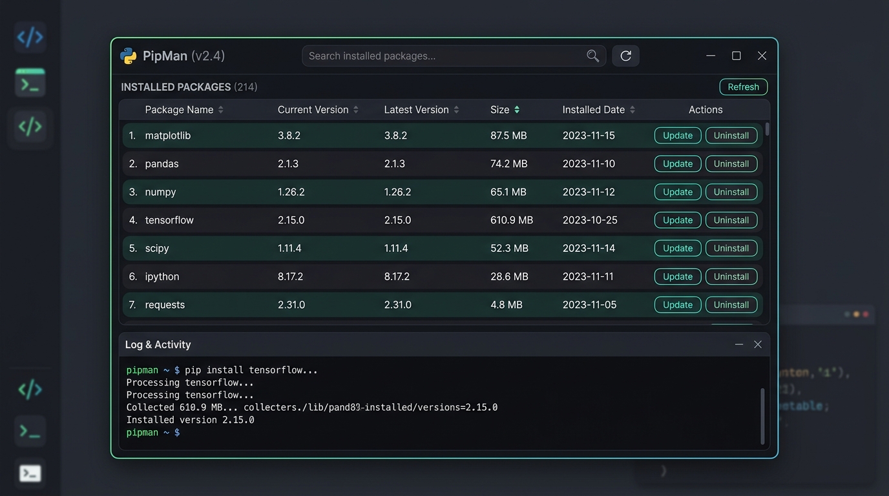
Task: Click the 2023-10-25 installed date
Action: (590, 220)
